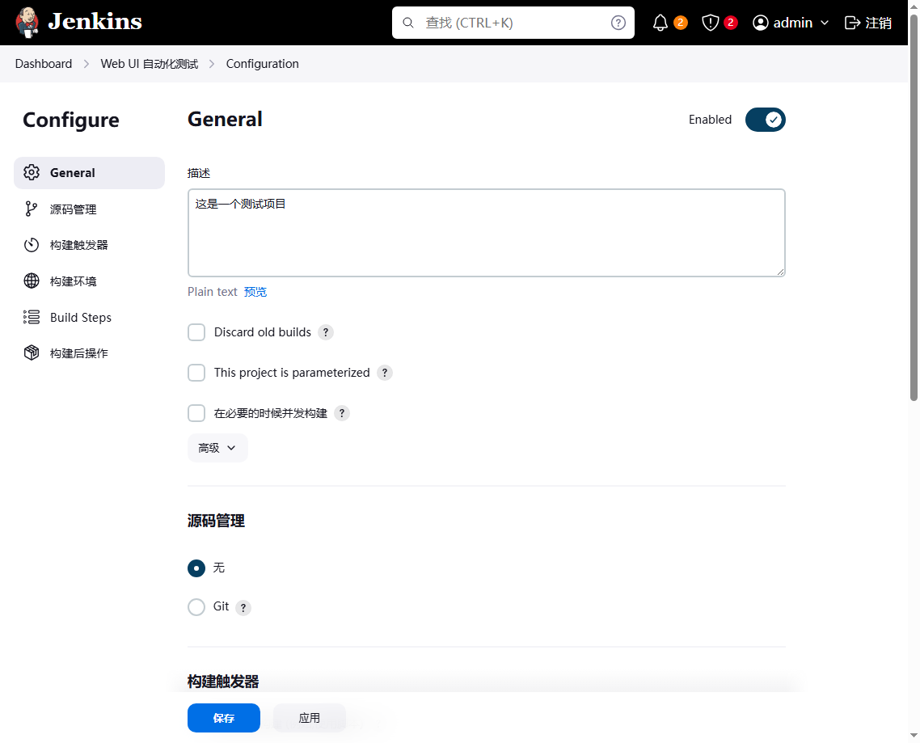920x743 pixels.
Task: Click the 源码管理 section heading
Action: [216, 521]
